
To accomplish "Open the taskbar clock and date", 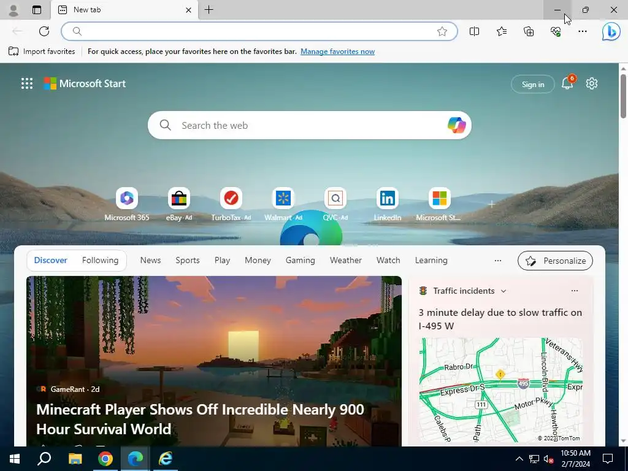I will [x=575, y=459].
